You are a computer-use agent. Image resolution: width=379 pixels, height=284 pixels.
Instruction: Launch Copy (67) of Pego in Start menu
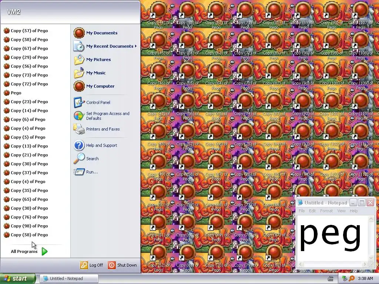pyautogui.click(x=26, y=48)
